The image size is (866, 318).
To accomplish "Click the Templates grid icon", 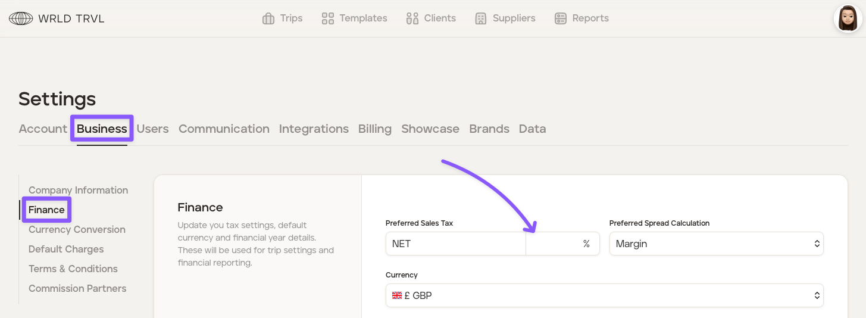I will pos(327,18).
